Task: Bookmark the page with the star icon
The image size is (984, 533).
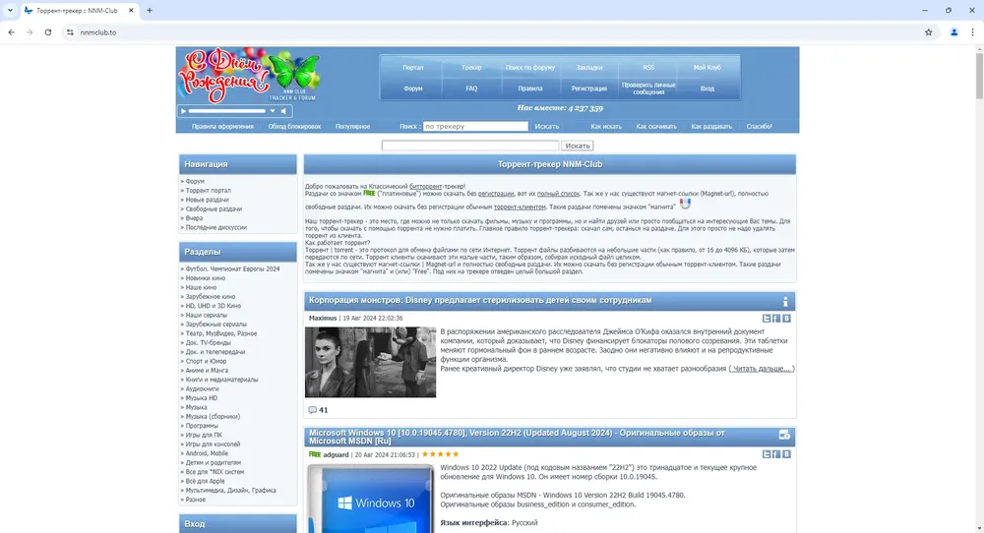Action: point(928,32)
